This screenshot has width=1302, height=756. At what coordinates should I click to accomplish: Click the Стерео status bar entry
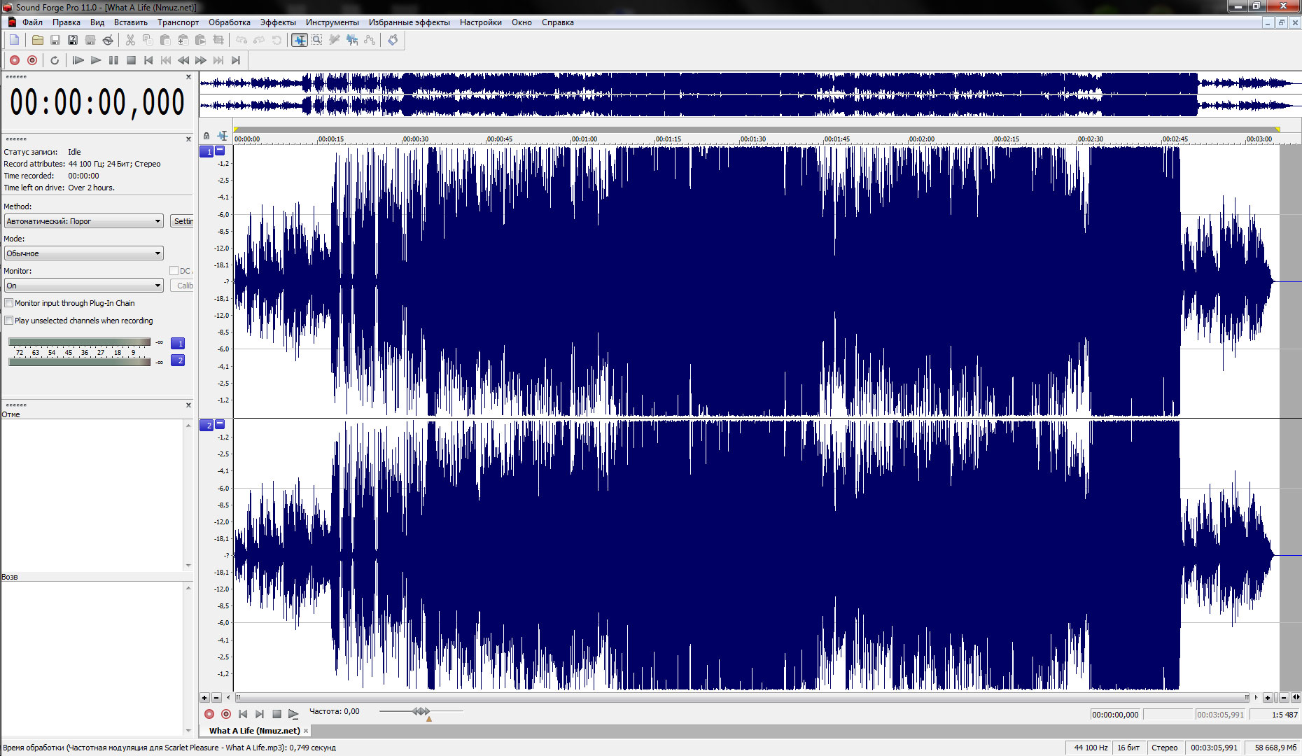[1165, 748]
